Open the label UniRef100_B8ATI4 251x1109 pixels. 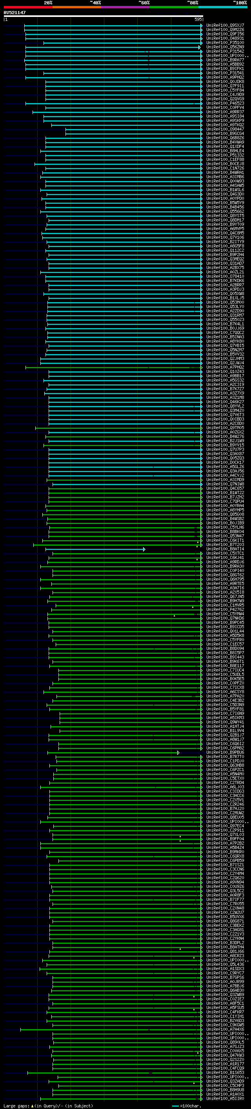tap(225, 549)
